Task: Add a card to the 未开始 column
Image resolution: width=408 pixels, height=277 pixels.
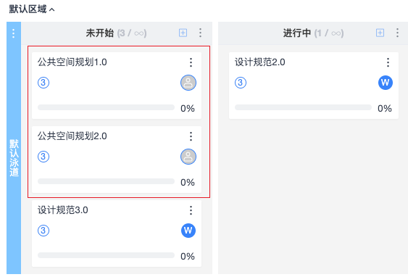Action: coord(183,33)
